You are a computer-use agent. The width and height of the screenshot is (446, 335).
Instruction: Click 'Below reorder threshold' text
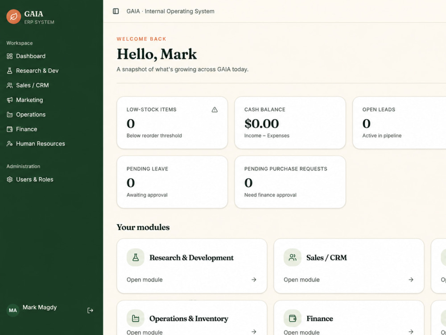tap(154, 136)
